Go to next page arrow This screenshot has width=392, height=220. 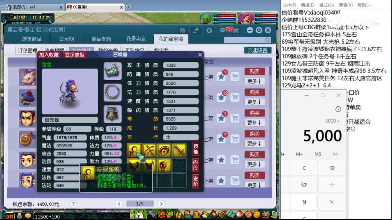pyautogui.click(x=161, y=204)
